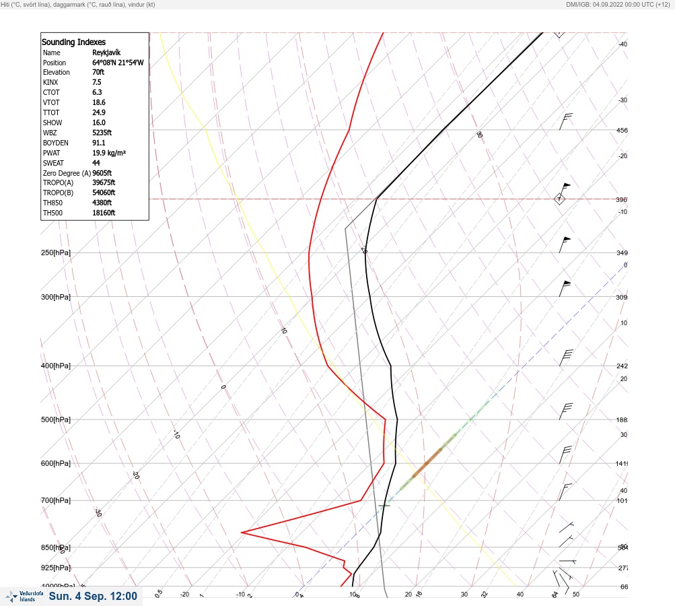Click the Zero Degree (A) value 9605ft
This screenshot has height=606, width=675.
[x=102, y=173]
